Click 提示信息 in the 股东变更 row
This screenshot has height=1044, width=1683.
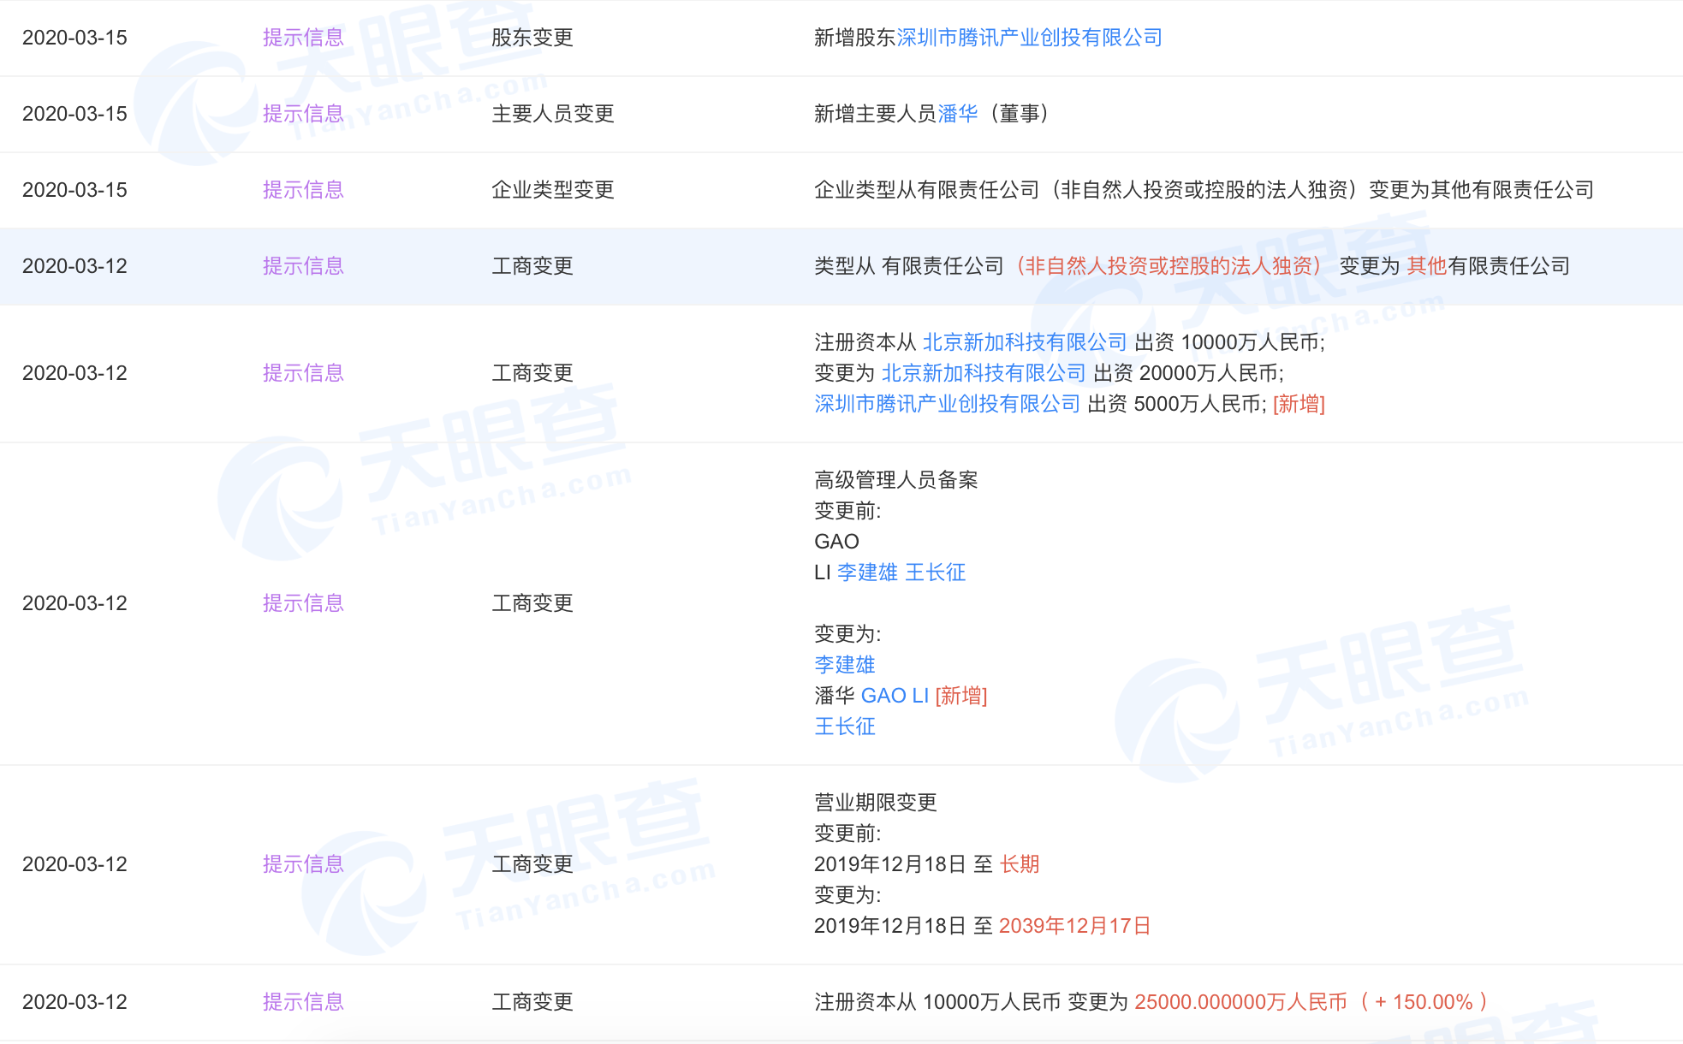303,38
